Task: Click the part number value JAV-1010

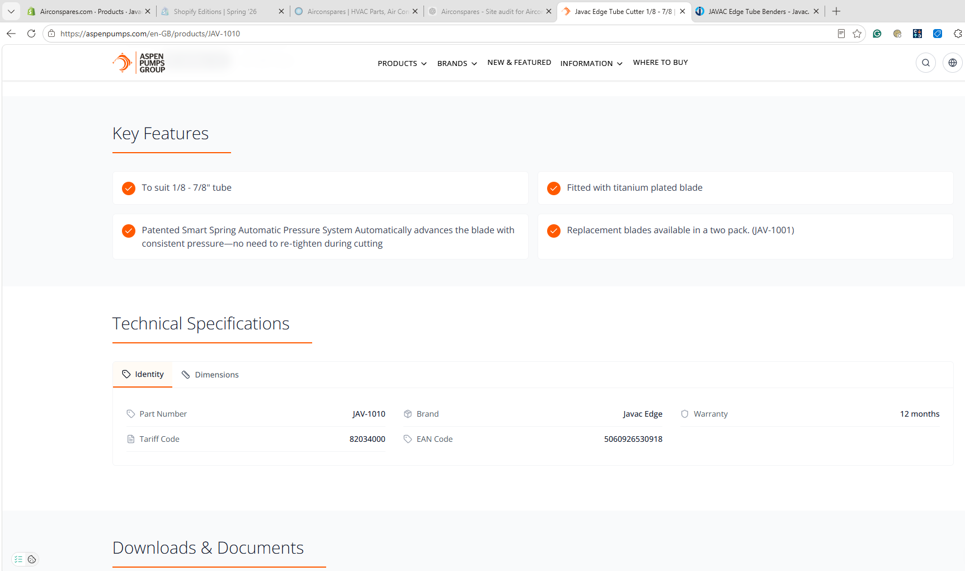Action: coord(369,414)
